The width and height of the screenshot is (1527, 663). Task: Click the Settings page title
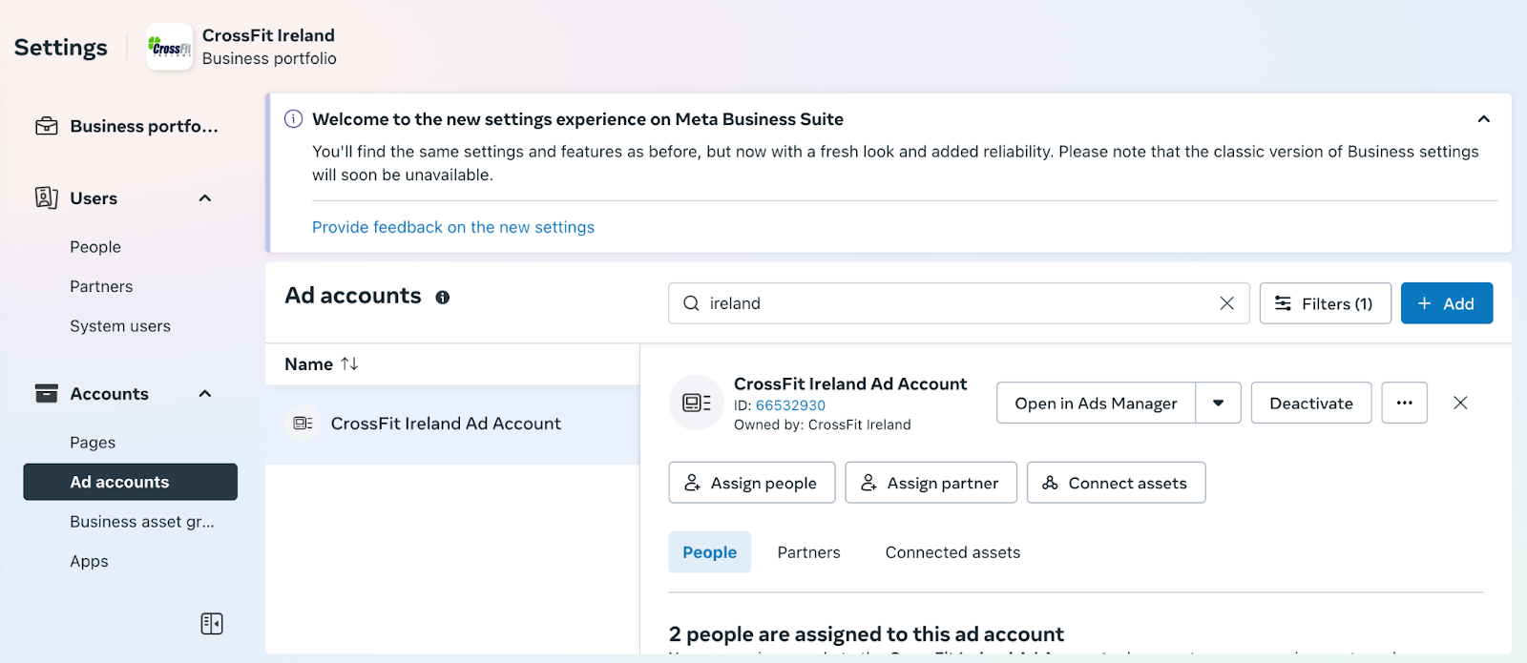[x=61, y=48]
